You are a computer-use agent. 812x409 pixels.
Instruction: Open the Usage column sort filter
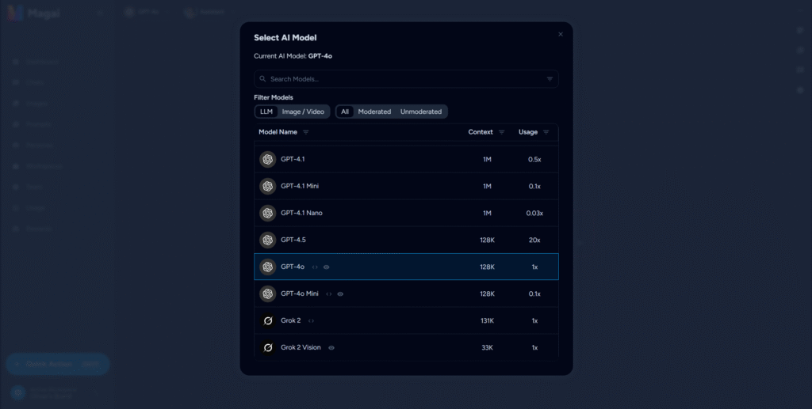(x=546, y=132)
